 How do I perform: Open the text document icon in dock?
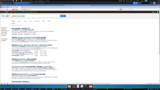click(x=78, y=86)
